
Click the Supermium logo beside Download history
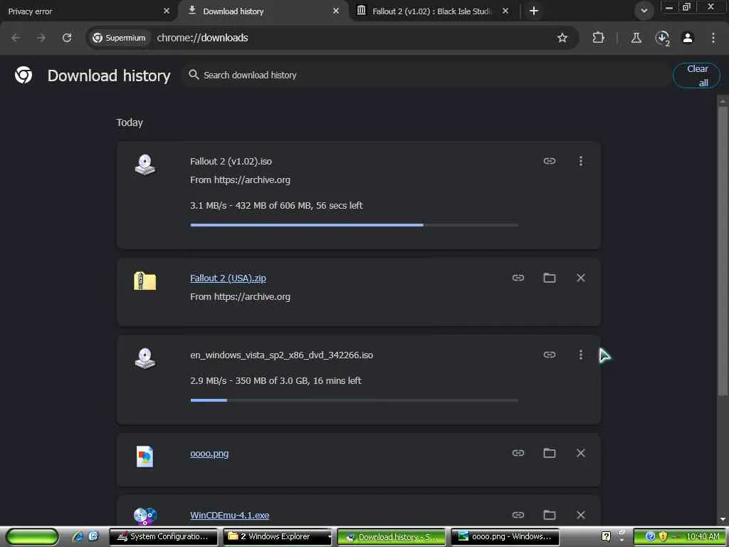pos(23,75)
